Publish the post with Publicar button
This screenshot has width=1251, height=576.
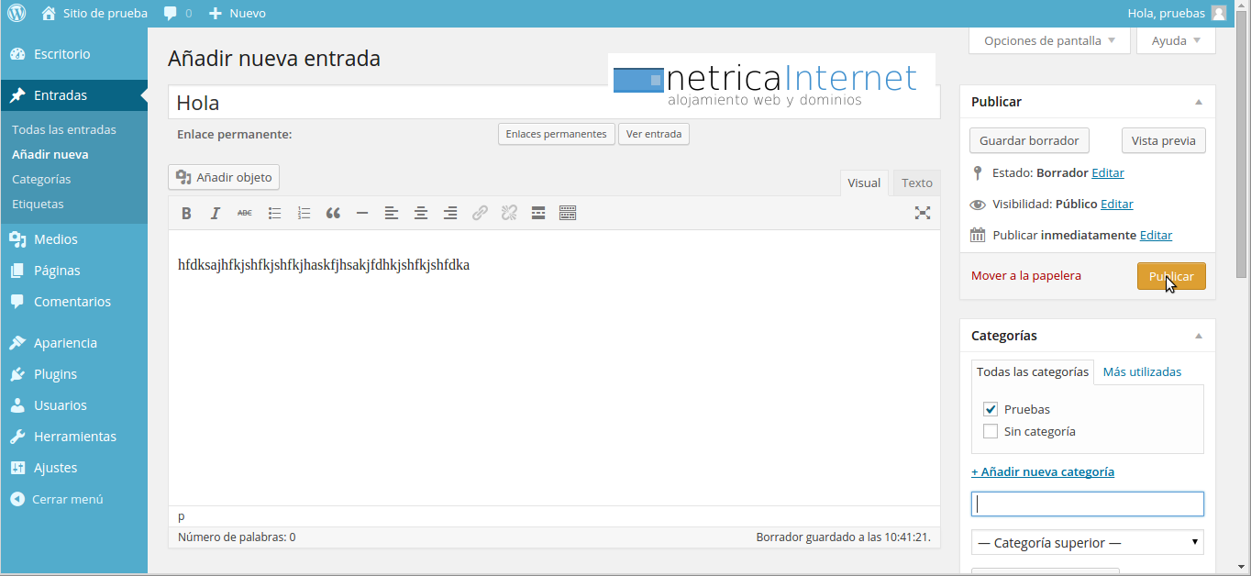[x=1171, y=276]
